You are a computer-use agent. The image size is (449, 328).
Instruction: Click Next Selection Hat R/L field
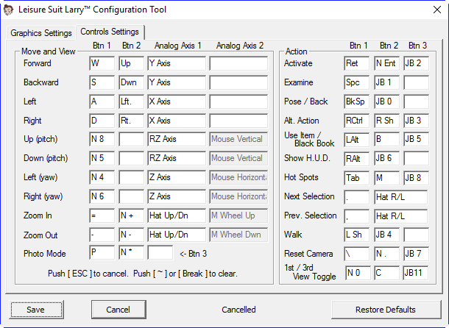(401, 197)
